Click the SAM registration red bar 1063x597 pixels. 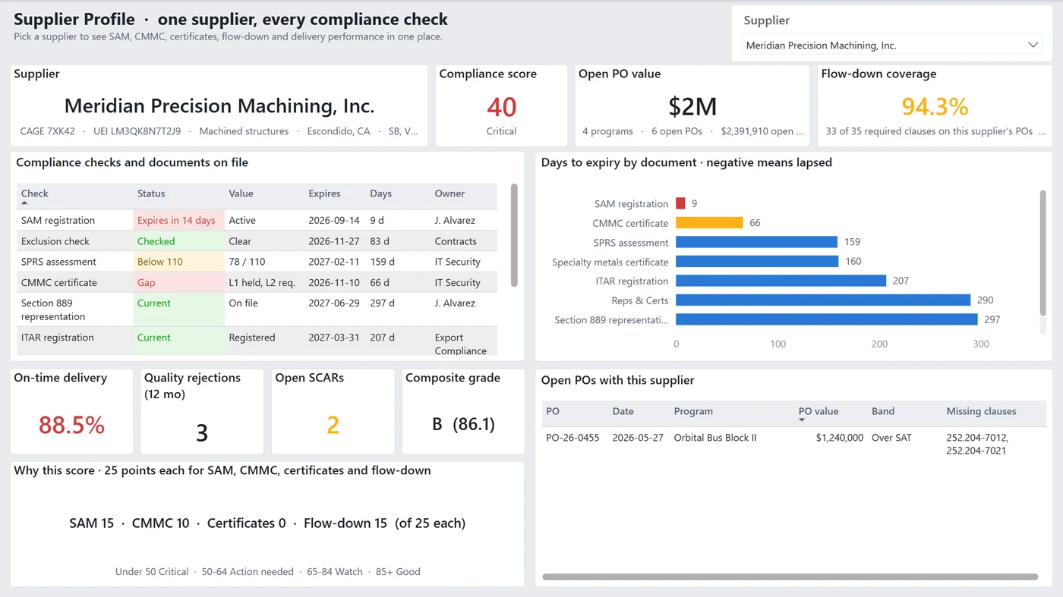[680, 203]
